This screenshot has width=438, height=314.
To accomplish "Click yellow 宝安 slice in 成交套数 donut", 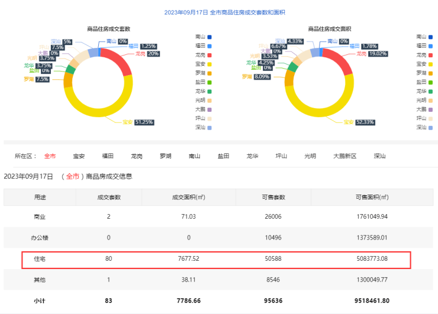I will coord(95,112).
